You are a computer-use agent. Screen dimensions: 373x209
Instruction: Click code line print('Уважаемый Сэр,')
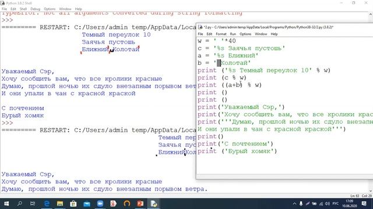coord(241,107)
